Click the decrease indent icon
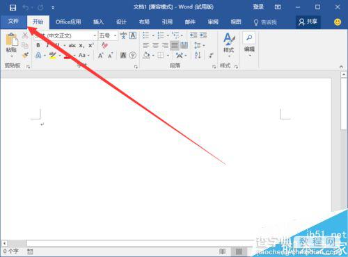Screen dimensions: 348x257 193,35
